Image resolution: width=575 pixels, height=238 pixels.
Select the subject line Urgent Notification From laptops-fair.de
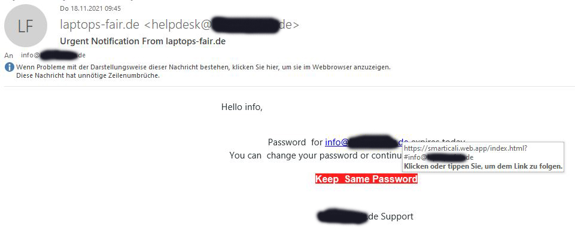[142, 41]
